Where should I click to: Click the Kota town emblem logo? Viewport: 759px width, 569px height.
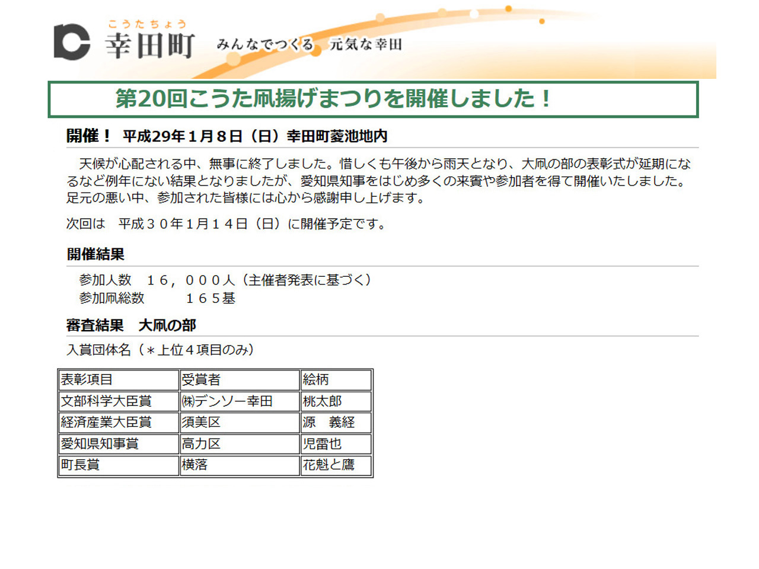72,42
